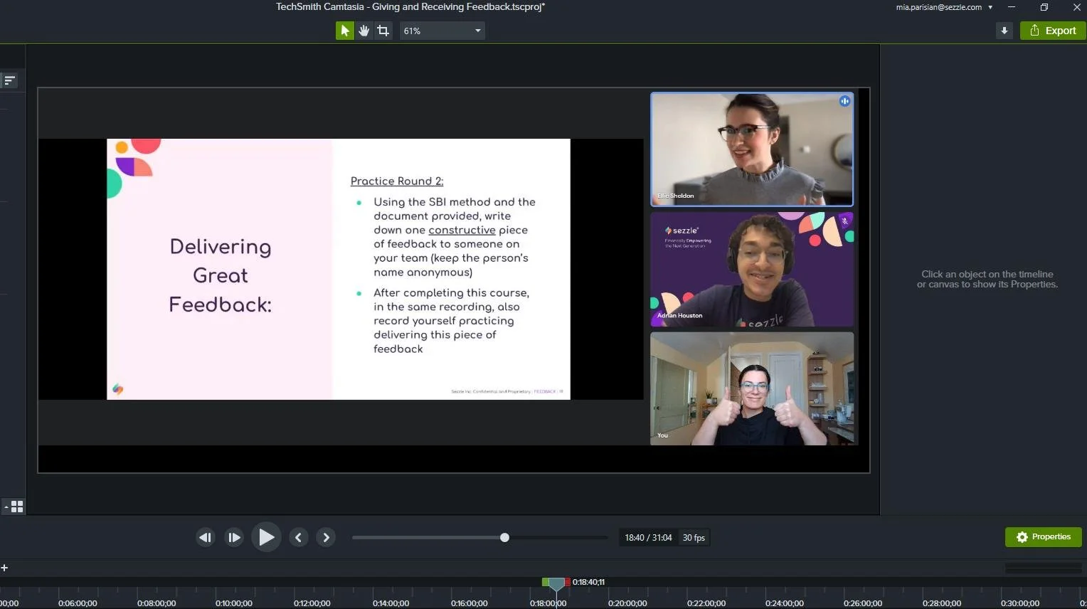1087x609 pixels.
Task: Open the Properties panel
Action: click(1043, 537)
